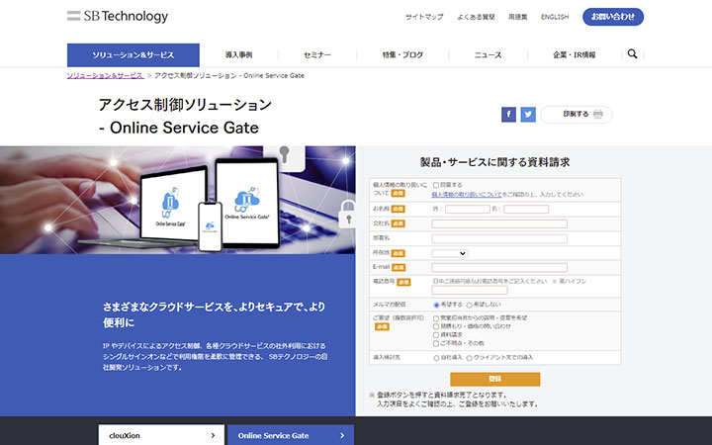Image resolution: width=712 pixels, height=445 pixels.
Task: Click the 名 first name field
Action: tap(526, 210)
